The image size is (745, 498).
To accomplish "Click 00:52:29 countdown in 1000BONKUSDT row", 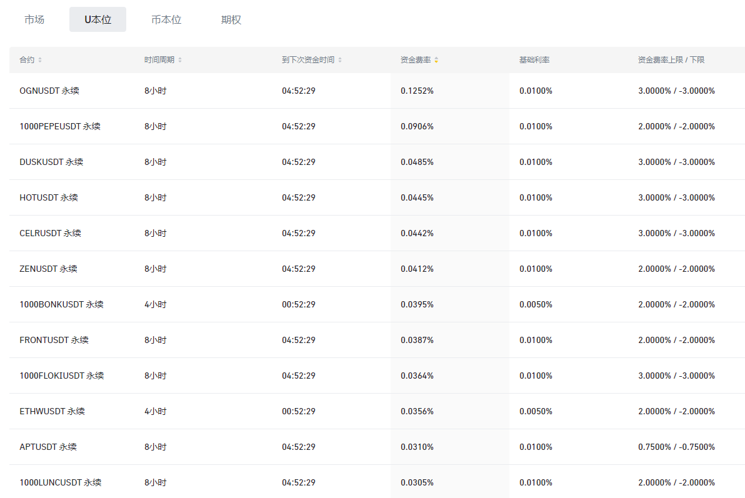I will click(298, 304).
